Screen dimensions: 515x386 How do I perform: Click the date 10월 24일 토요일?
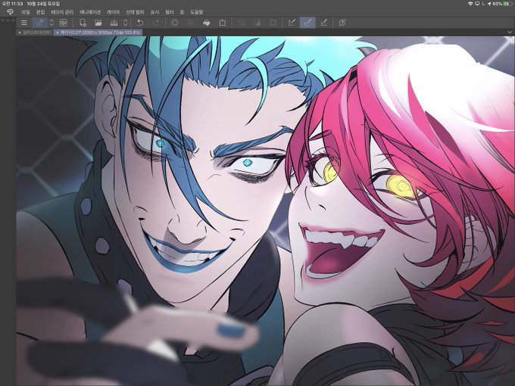point(43,4)
